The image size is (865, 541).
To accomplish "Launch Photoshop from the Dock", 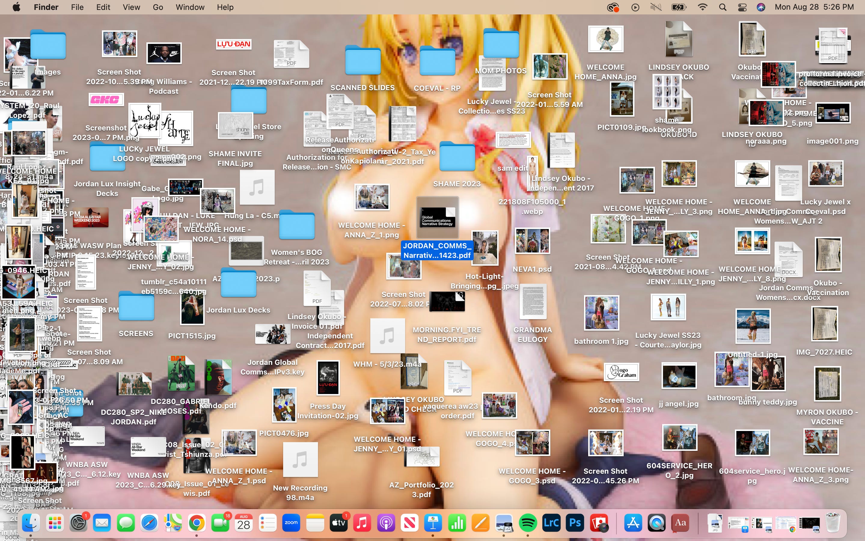I will click(575, 523).
